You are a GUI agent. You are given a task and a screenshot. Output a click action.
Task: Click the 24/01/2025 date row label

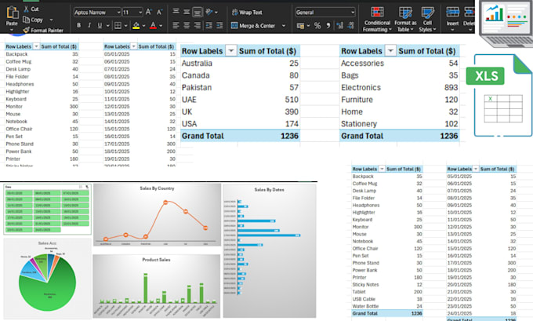(x=459, y=313)
